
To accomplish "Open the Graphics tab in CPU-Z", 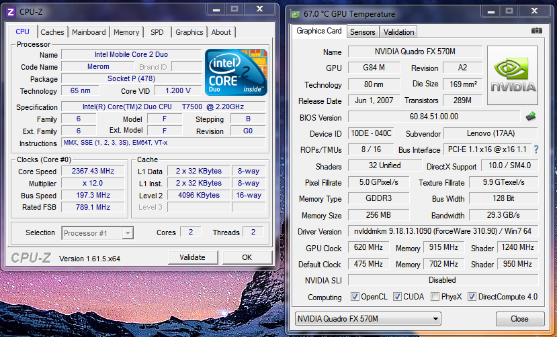I will [189, 32].
